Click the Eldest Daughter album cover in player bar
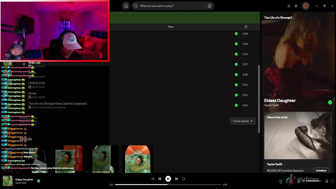 pyautogui.click(x=8, y=181)
